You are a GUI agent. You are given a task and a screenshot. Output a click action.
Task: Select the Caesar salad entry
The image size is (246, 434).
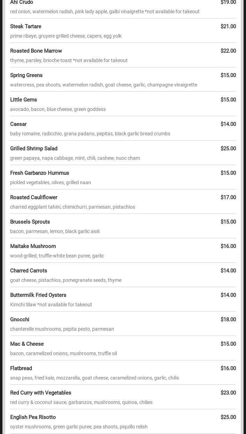(x=18, y=124)
